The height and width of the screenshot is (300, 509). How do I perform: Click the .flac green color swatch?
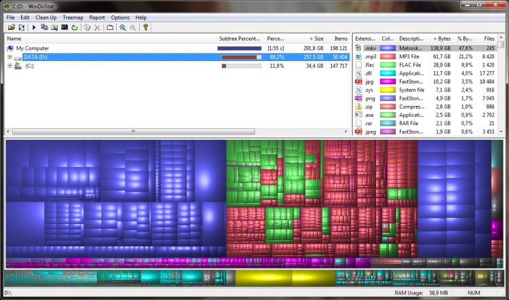(388, 65)
